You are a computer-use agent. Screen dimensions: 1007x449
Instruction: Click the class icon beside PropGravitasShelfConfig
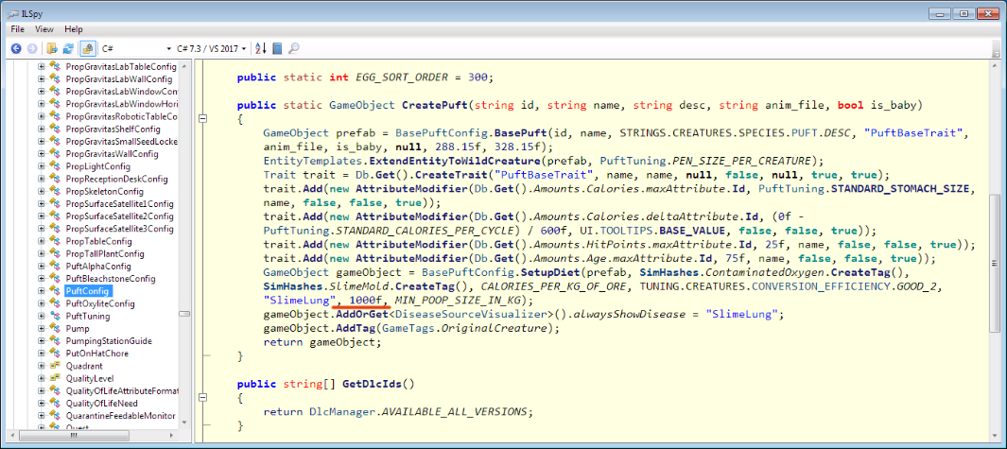click(x=56, y=130)
